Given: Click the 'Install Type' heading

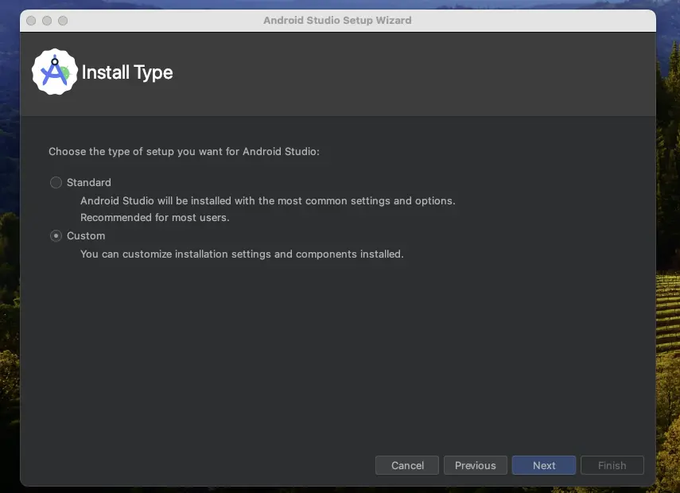Looking at the screenshot, I should [127, 72].
